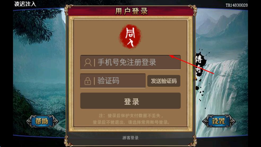The height and width of the screenshot is (147, 261).
Task: Click the red circular seal logo
Action: point(130,36)
